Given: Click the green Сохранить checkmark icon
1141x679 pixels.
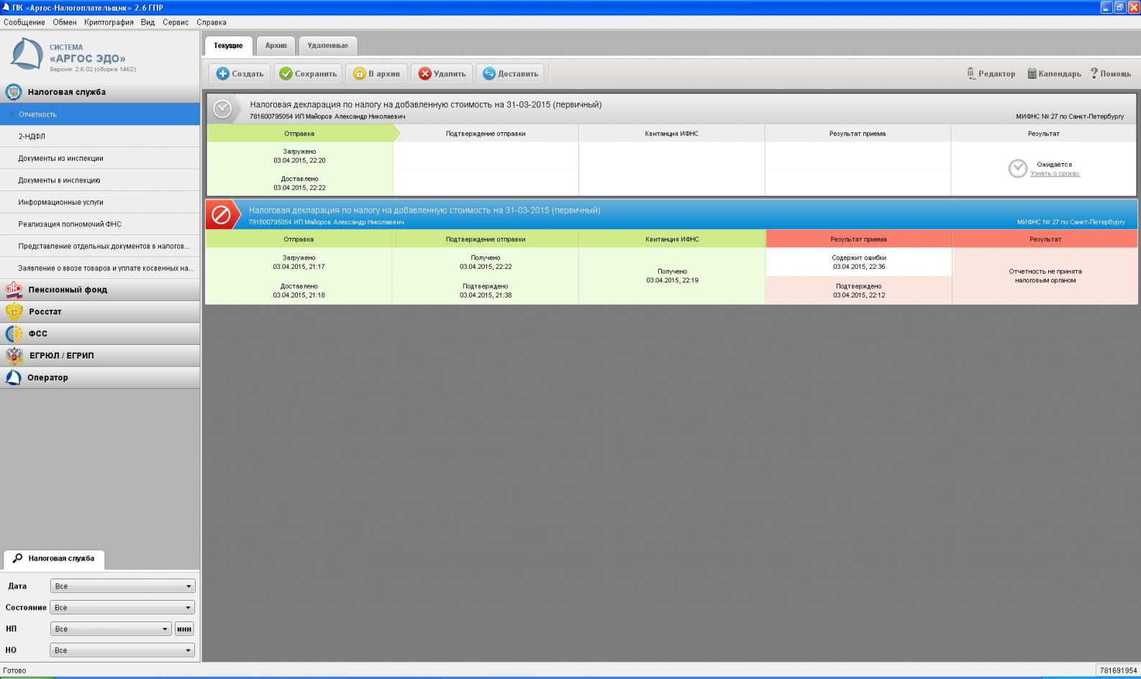Looking at the screenshot, I should coord(286,73).
